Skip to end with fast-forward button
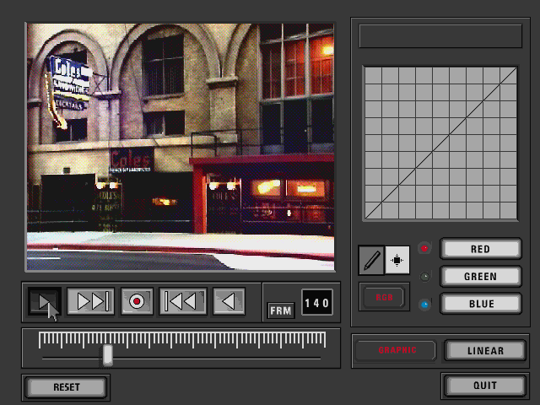The image size is (540, 405). tap(91, 301)
